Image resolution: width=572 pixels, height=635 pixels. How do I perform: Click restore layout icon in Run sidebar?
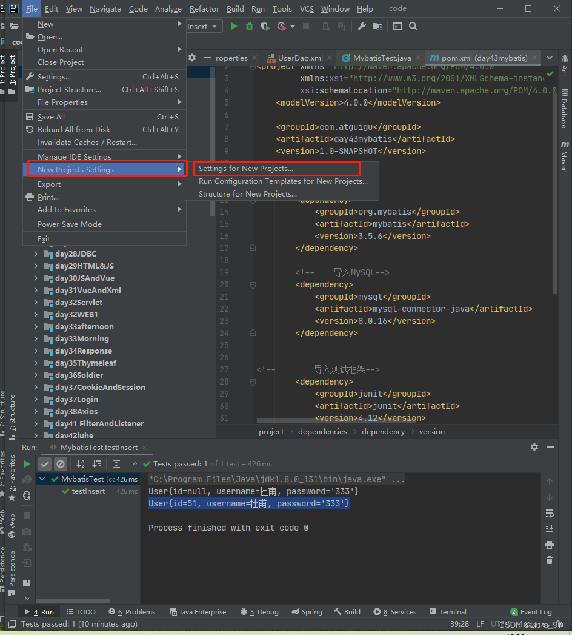click(x=27, y=582)
